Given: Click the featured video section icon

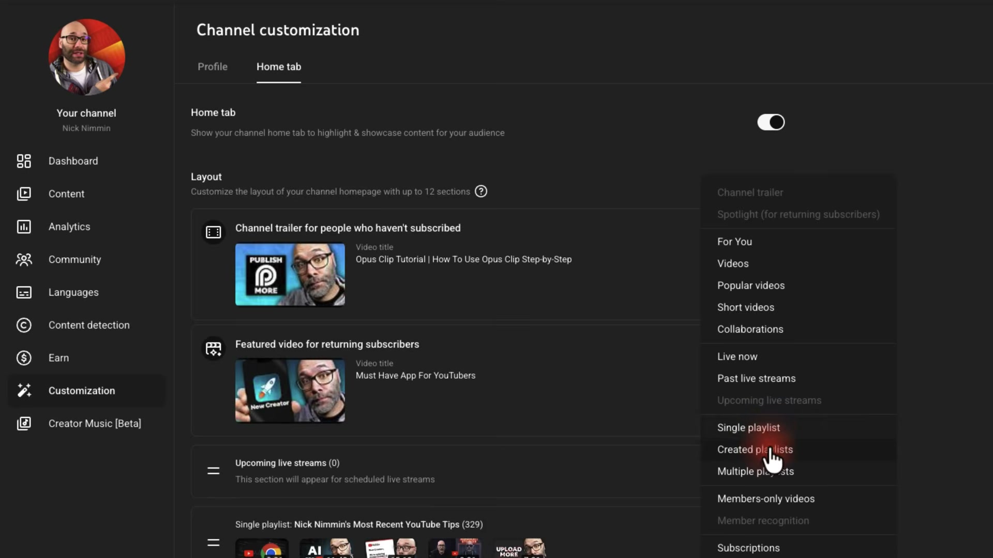Looking at the screenshot, I should pyautogui.click(x=214, y=349).
